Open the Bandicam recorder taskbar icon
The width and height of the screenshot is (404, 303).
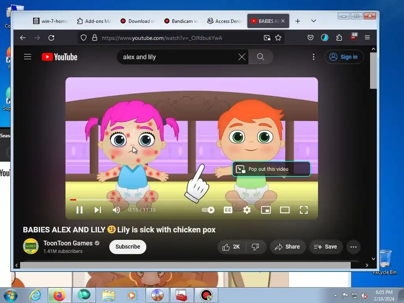point(206,295)
